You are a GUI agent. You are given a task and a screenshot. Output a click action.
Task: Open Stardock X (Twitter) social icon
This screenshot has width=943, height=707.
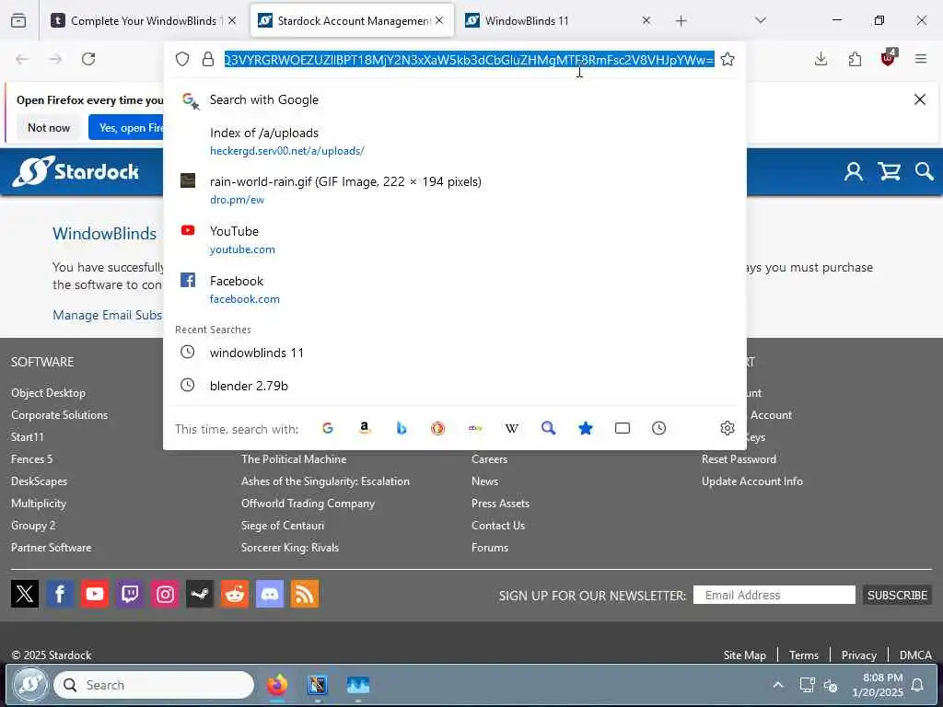click(x=25, y=594)
